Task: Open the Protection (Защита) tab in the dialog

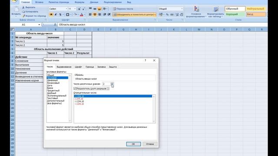Action: click(113, 67)
